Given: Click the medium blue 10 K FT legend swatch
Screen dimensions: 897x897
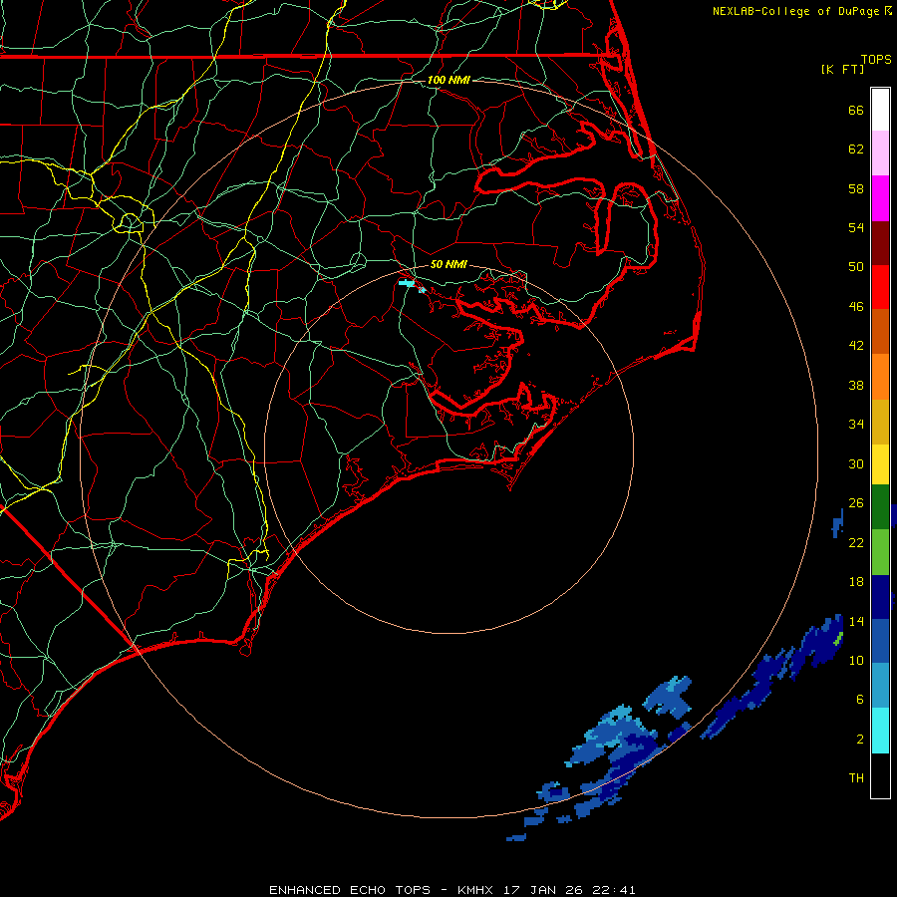Looking at the screenshot, I should point(880,641).
